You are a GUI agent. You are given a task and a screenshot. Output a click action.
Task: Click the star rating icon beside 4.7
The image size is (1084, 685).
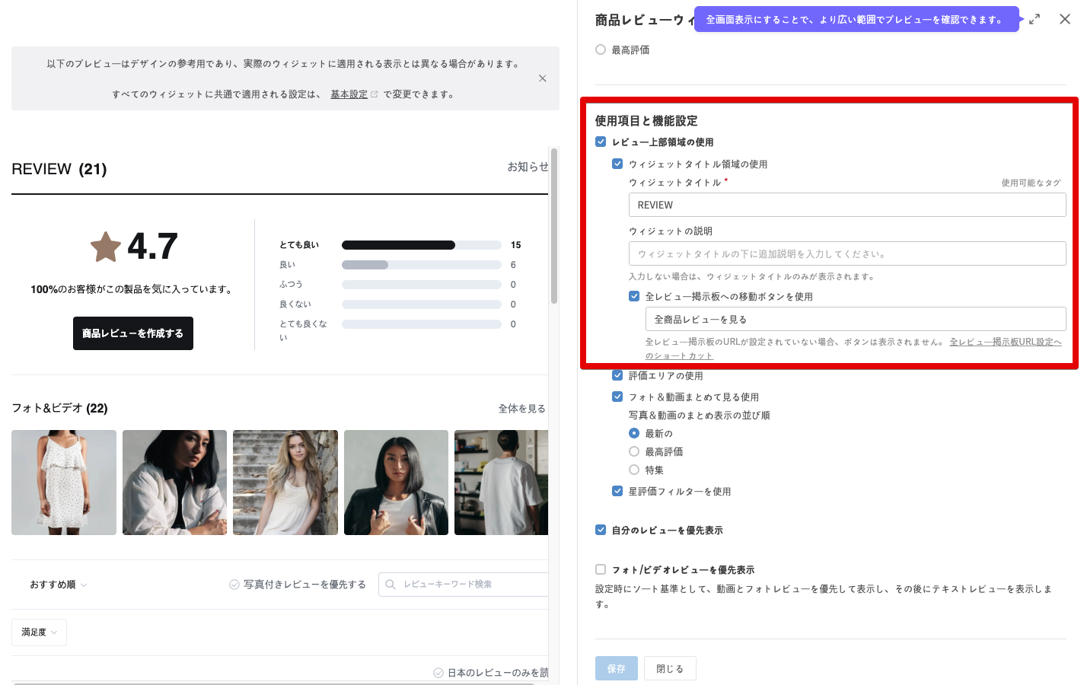coord(106,247)
